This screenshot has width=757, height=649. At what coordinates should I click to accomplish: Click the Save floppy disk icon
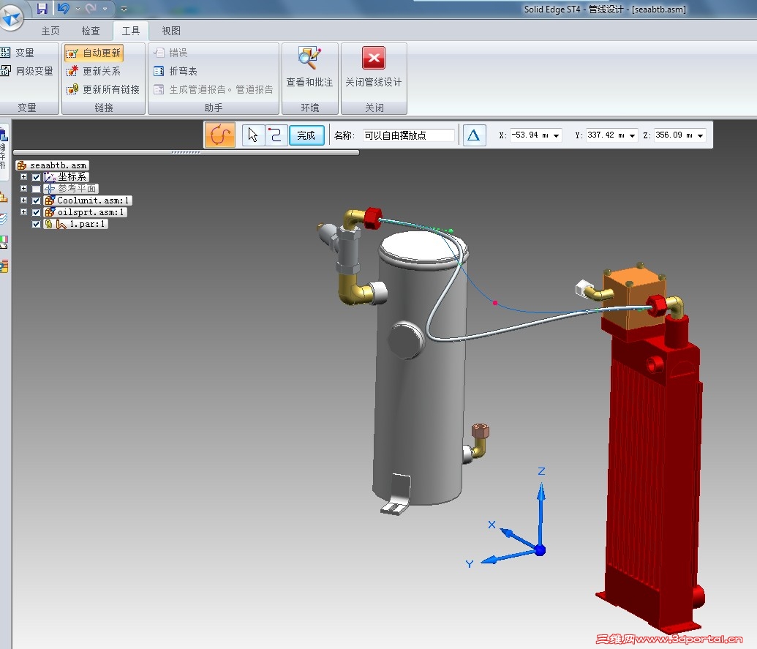click(42, 8)
